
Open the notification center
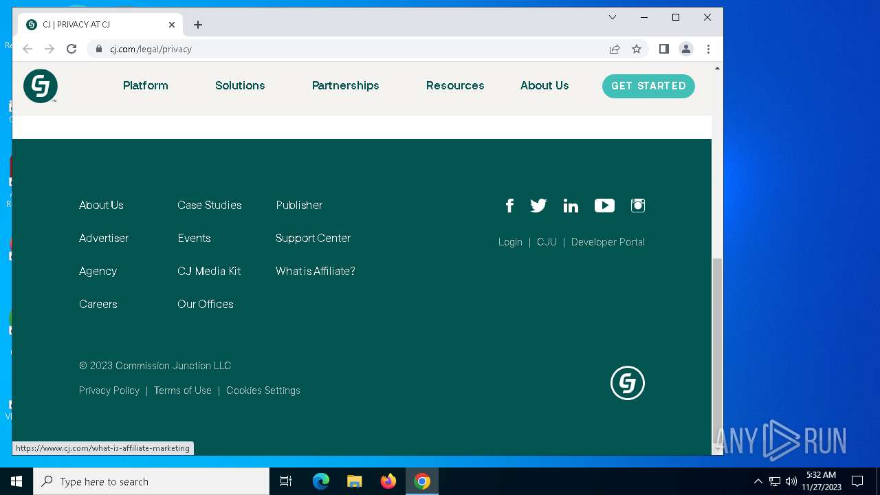(x=857, y=481)
